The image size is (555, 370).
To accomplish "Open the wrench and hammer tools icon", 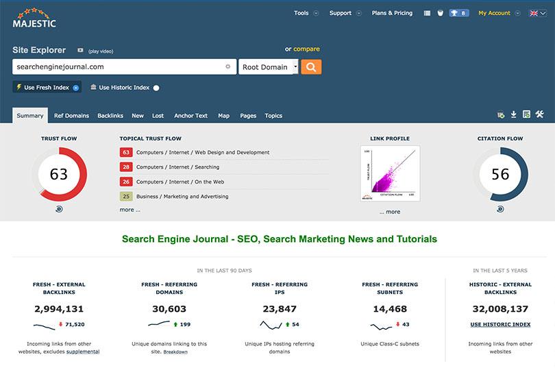I will tap(539, 114).
